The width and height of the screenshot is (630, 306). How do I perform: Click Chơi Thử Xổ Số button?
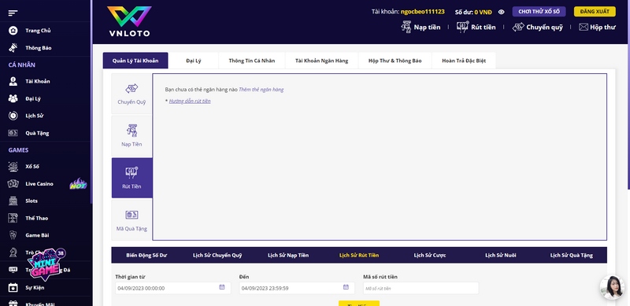539,12
